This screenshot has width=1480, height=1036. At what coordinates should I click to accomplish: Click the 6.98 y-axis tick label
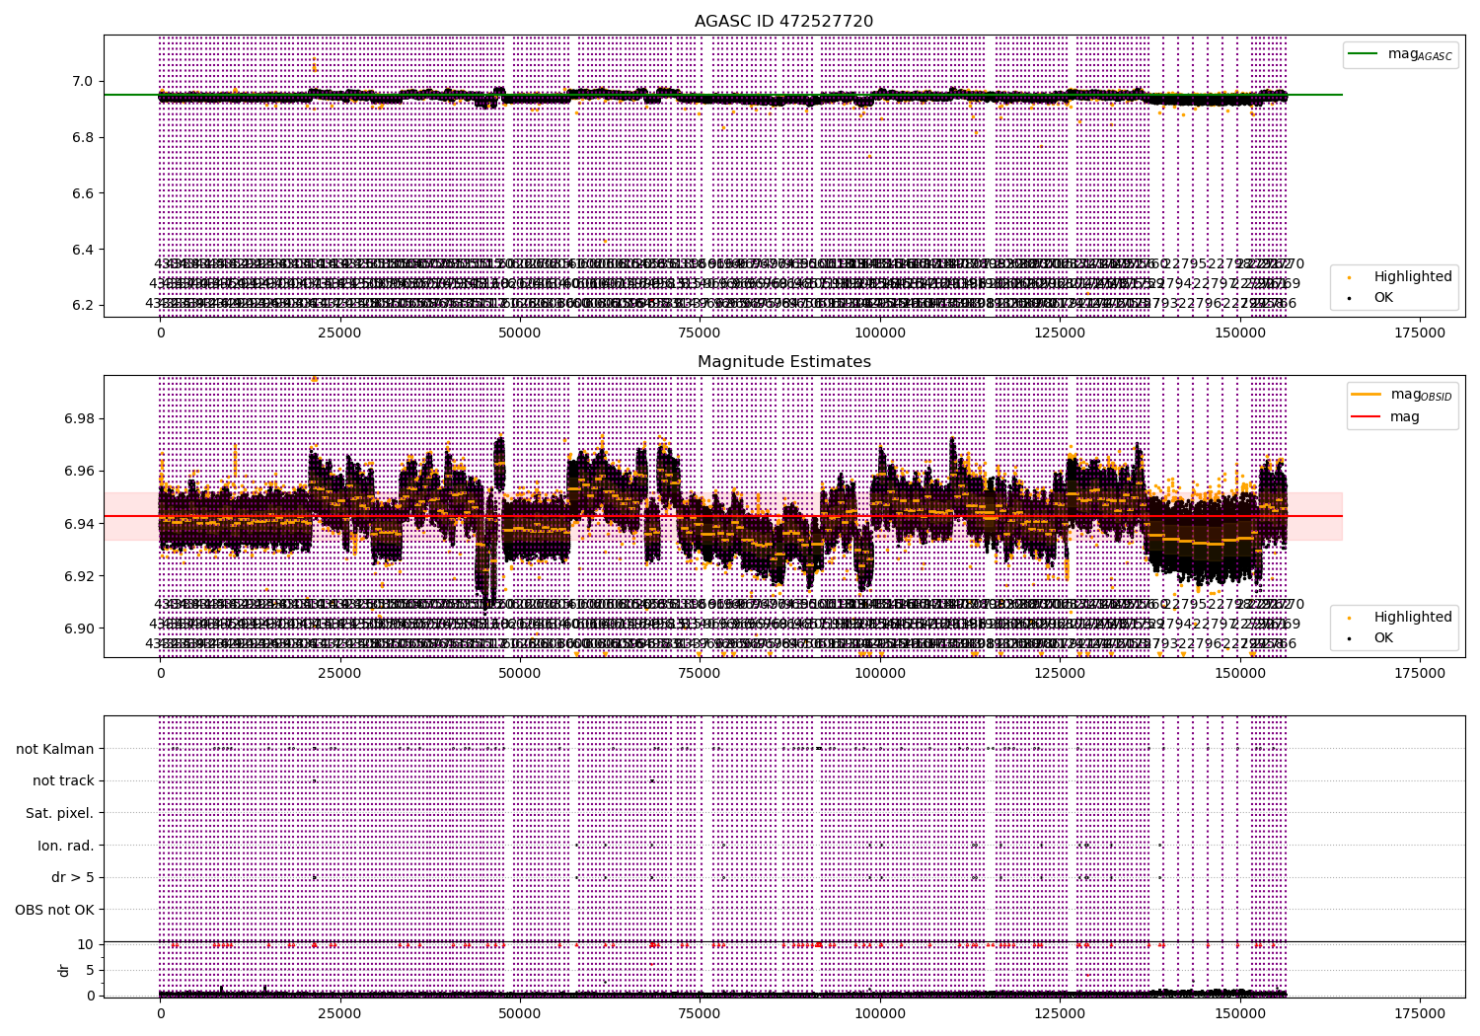(x=79, y=418)
